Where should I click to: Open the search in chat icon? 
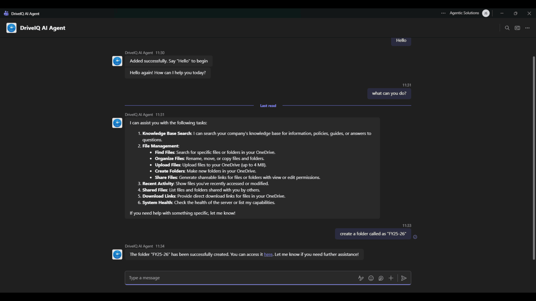coord(507,28)
